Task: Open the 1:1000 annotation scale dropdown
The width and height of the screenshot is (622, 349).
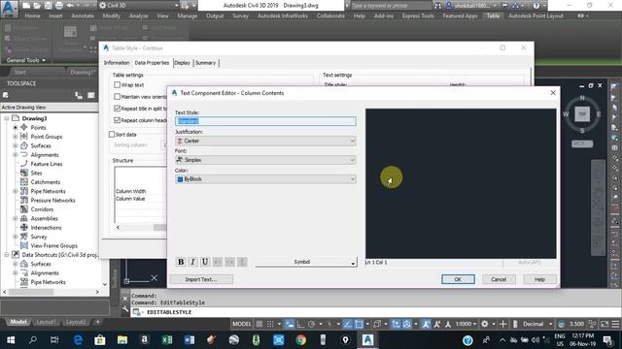Action: (x=466, y=324)
